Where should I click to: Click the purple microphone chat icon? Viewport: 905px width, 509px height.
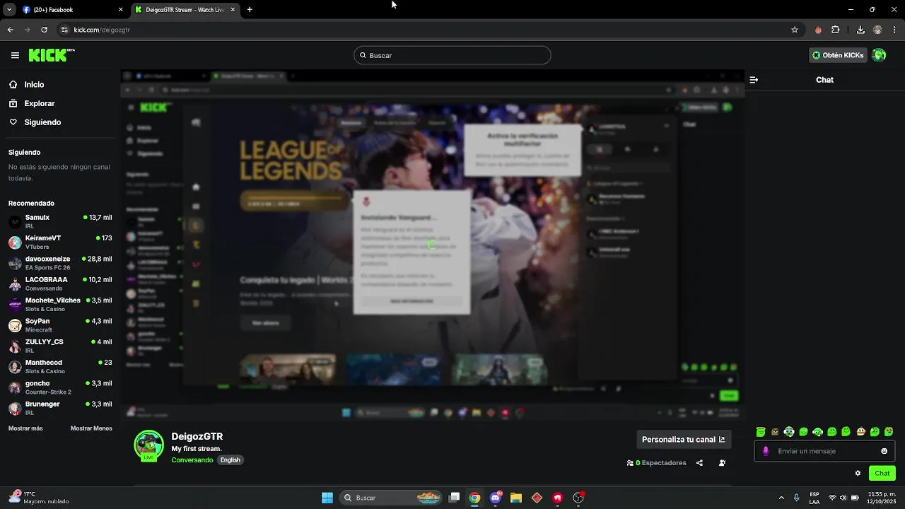(x=766, y=451)
